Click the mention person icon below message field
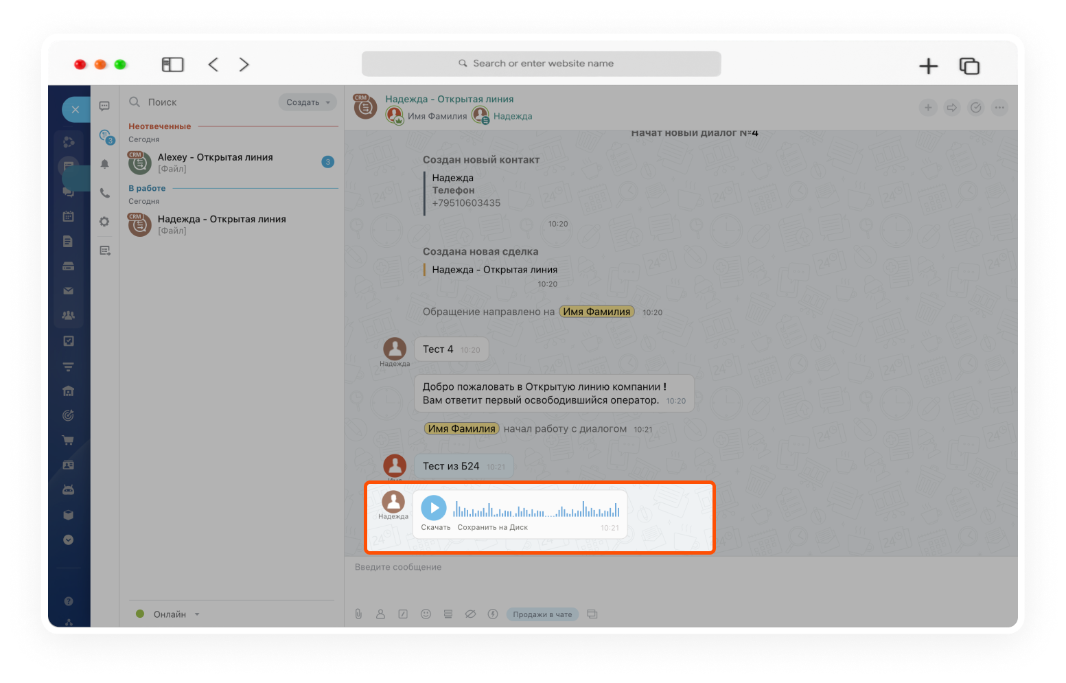This screenshot has height=683, width=1066. [x=380, y=614]
